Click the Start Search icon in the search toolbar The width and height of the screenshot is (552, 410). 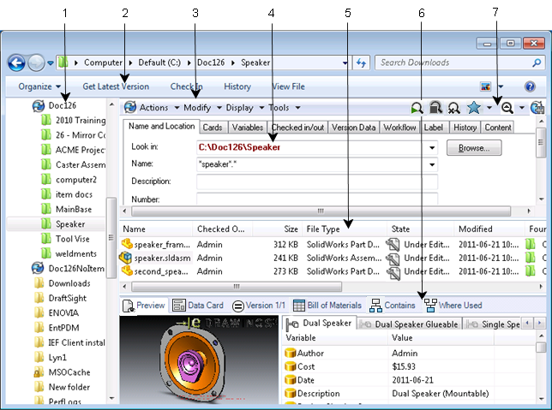[x=416, y=108]
